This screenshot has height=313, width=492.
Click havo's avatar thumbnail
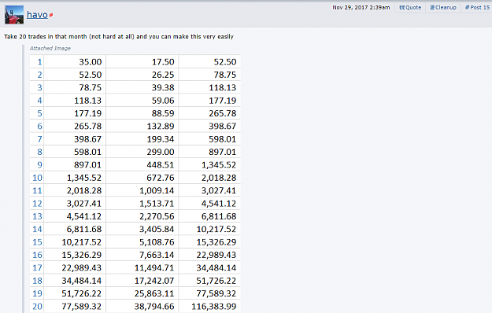point(14,14)
